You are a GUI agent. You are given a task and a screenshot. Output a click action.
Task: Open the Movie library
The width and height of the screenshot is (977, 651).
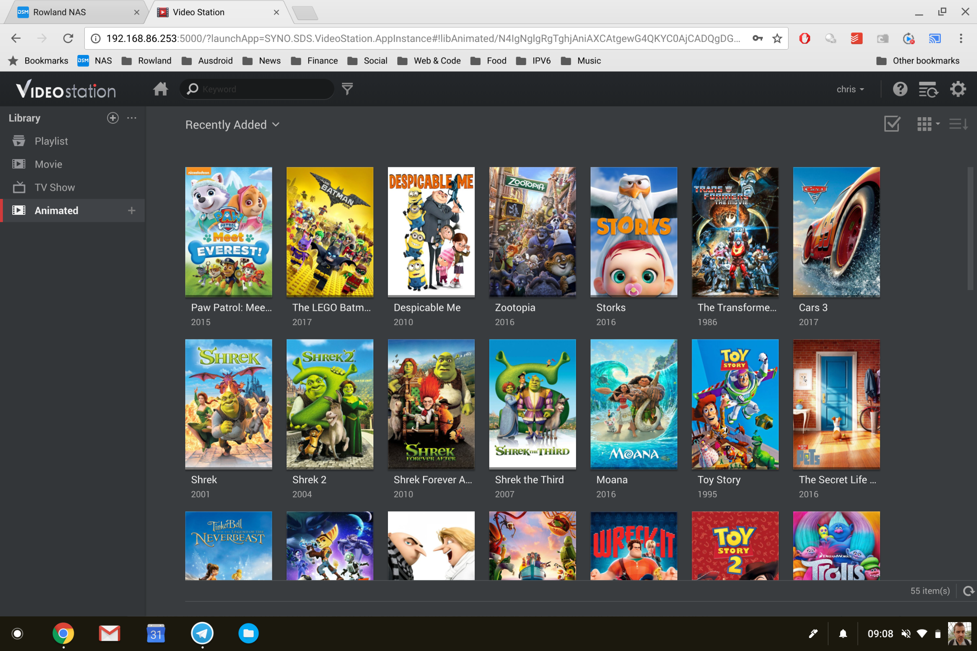point(72,164)
